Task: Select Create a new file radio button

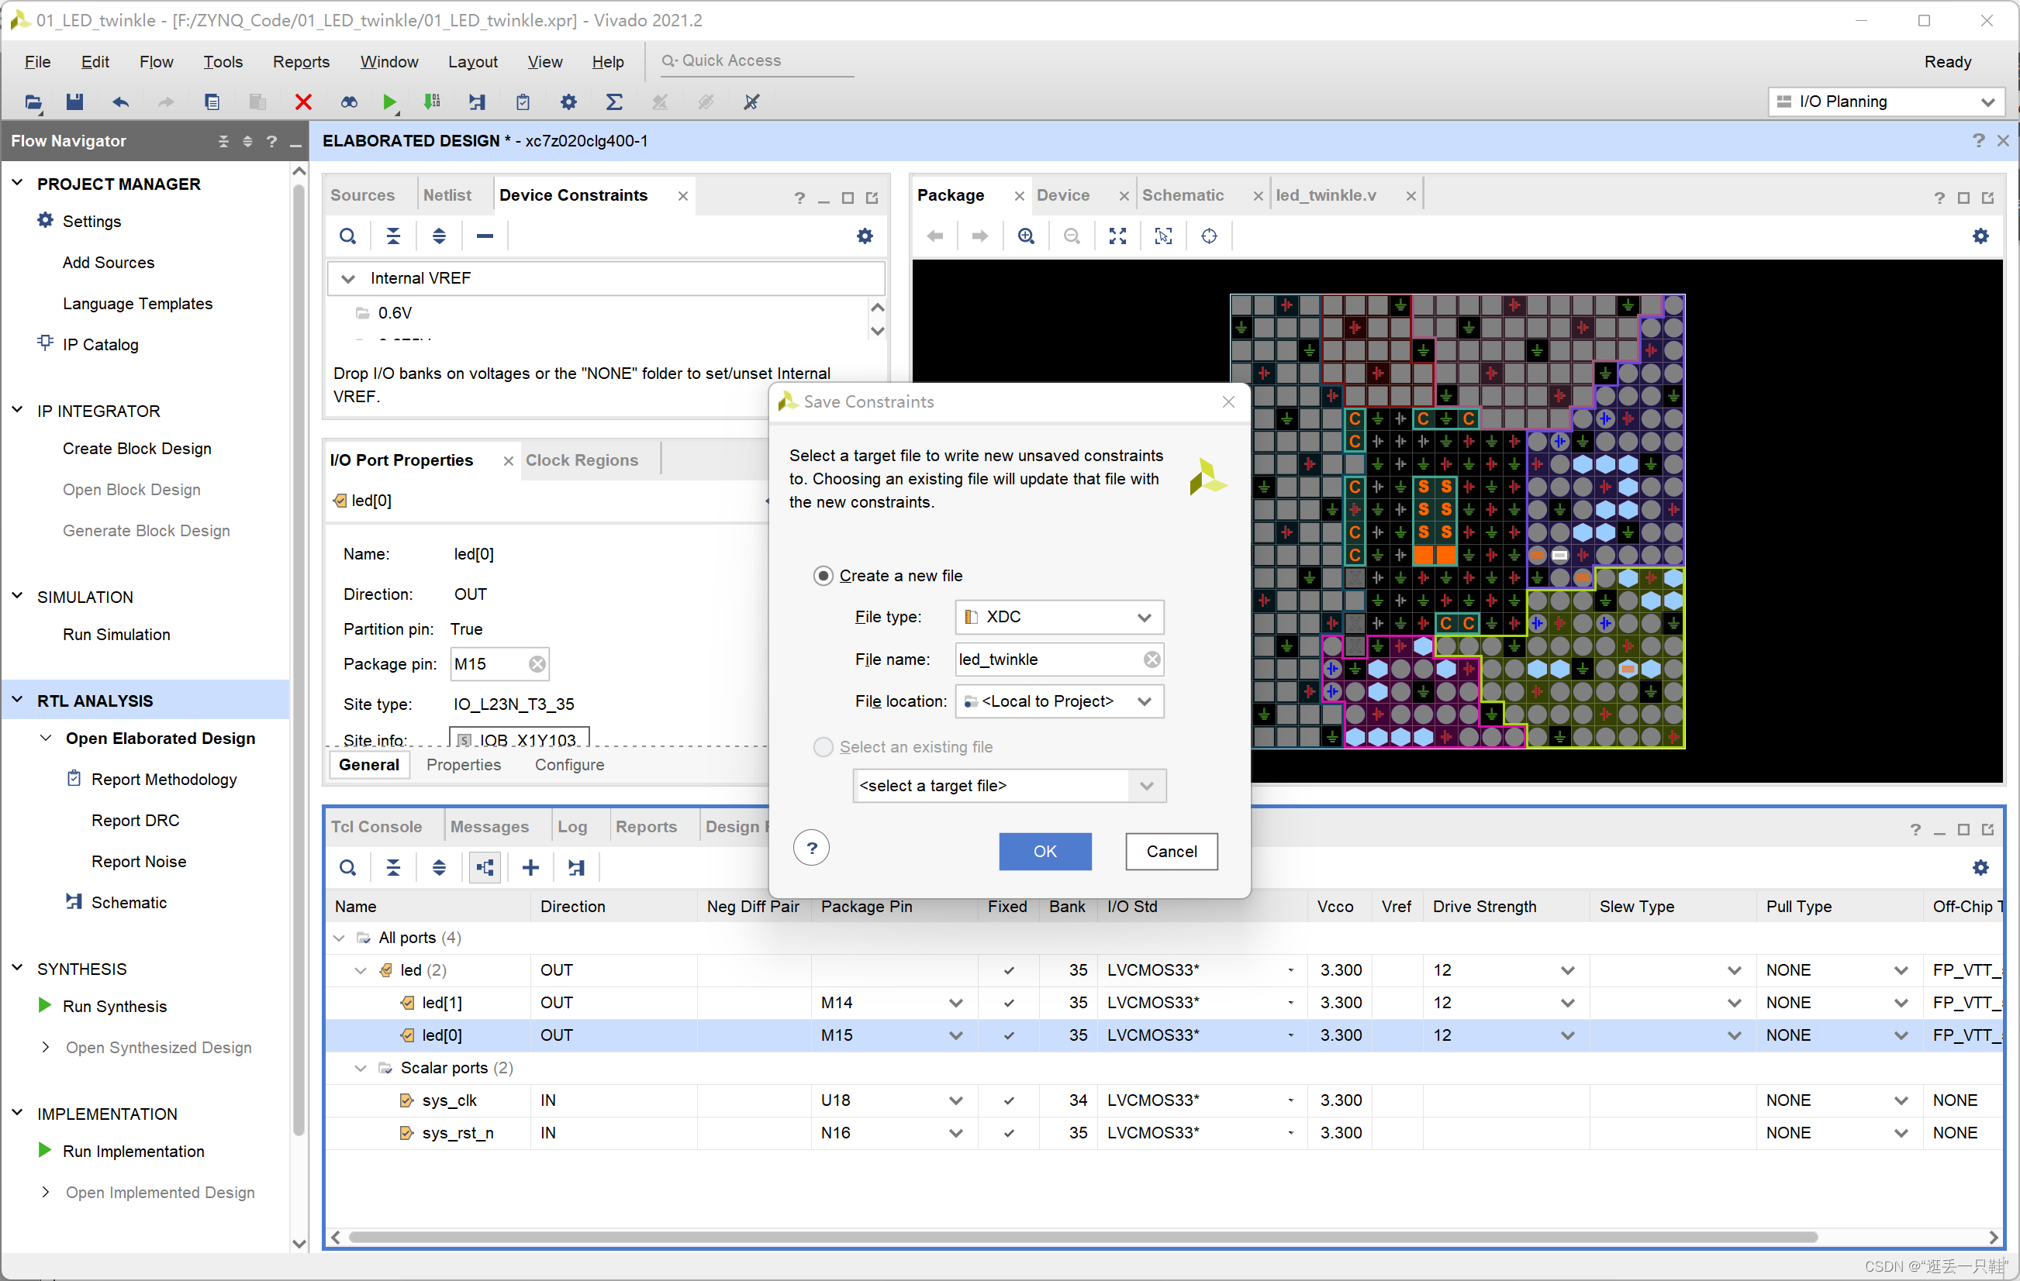Action: click(x=823, y=576)
